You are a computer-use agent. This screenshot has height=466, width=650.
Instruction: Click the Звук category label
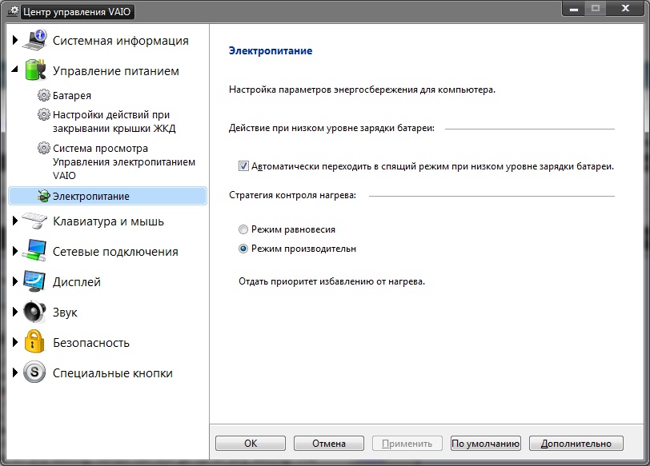pos(65,313)
